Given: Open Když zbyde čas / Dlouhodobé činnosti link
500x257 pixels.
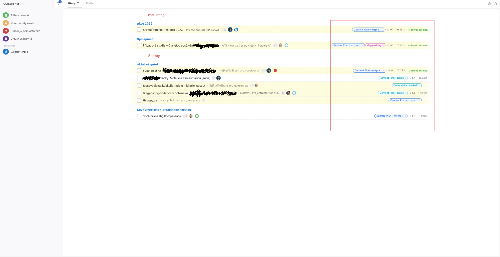Looking at the screenshot, I should click(x=164, y=110).
